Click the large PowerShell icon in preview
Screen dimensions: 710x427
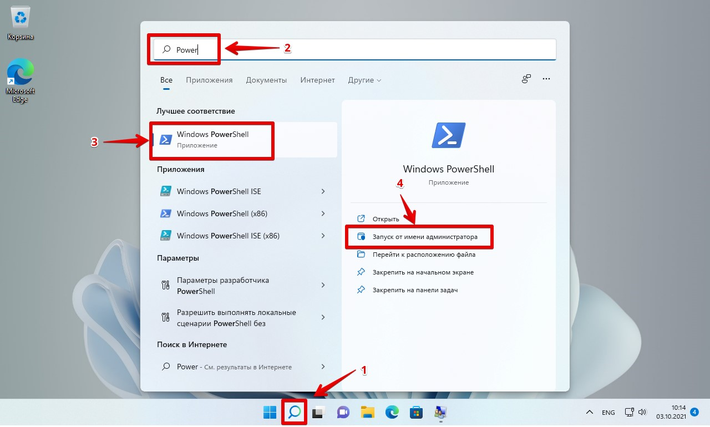tap(448, 135)
